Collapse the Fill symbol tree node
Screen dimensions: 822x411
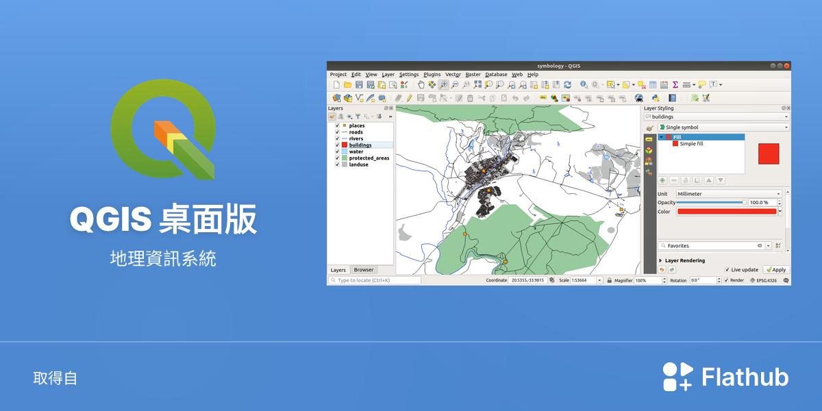click(662, 137)
